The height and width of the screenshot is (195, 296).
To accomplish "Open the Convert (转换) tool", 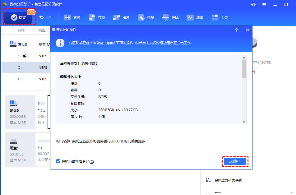I will [x=97, y=18].
